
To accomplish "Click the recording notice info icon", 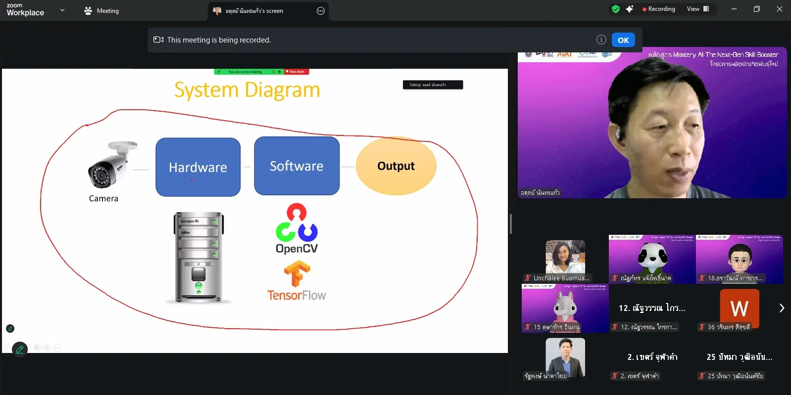I will pos(601,40).
